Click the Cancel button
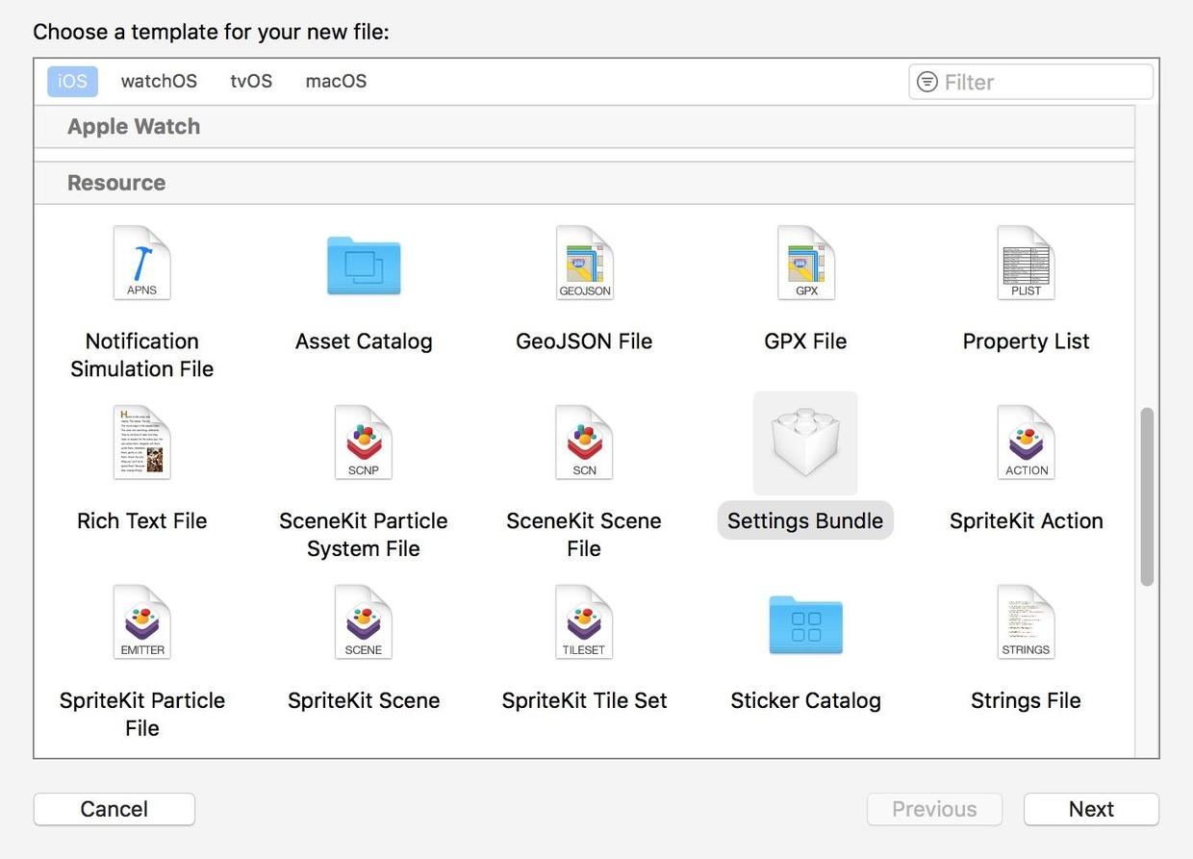This screenshot has height=859, width=1193. [x=113, y=807]
